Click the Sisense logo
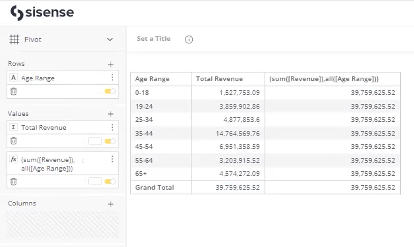The width and height of the screenshot is (414, 247). pyautogui.click(x=42, y=13)
